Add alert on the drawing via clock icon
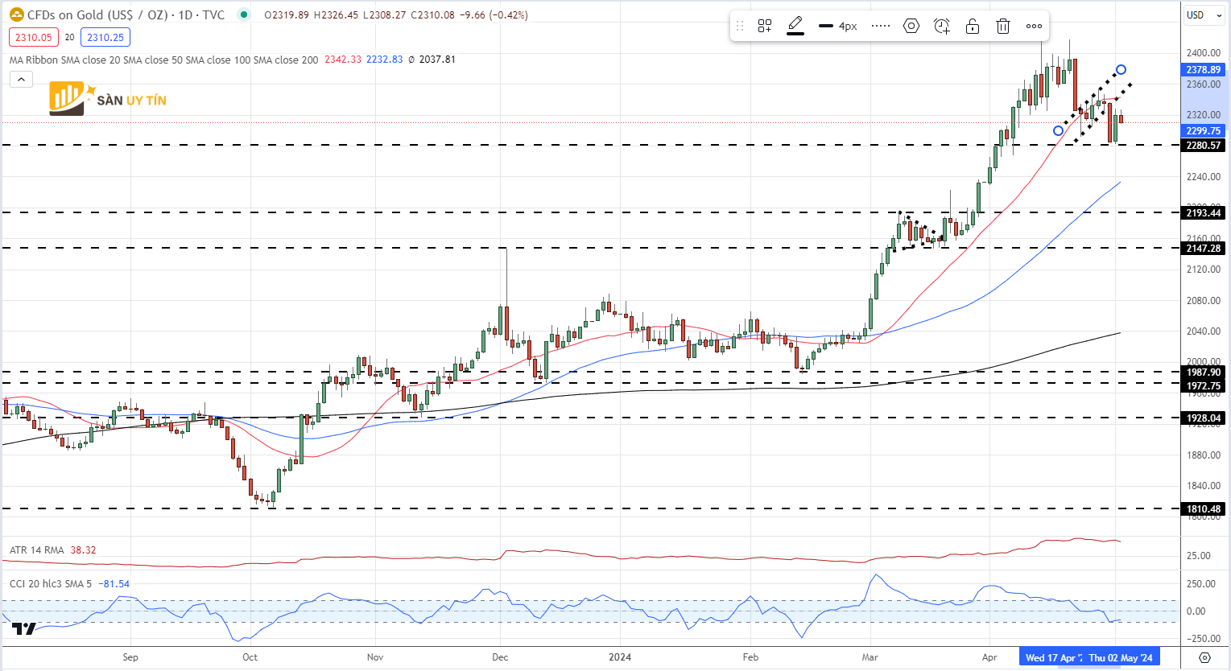This screenshot has height=671, width=1231. pos(942,26)
